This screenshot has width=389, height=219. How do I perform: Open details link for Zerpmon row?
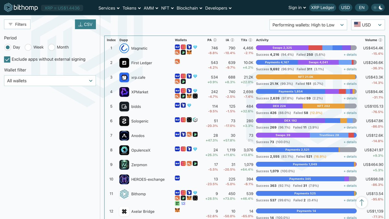[350, 171]
